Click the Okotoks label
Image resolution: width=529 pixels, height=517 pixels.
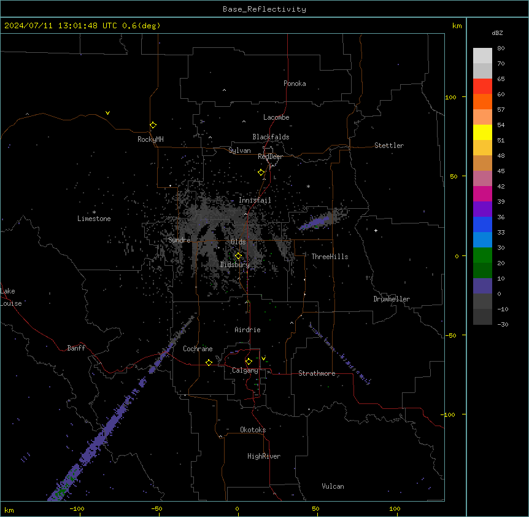tap(253, 430)
